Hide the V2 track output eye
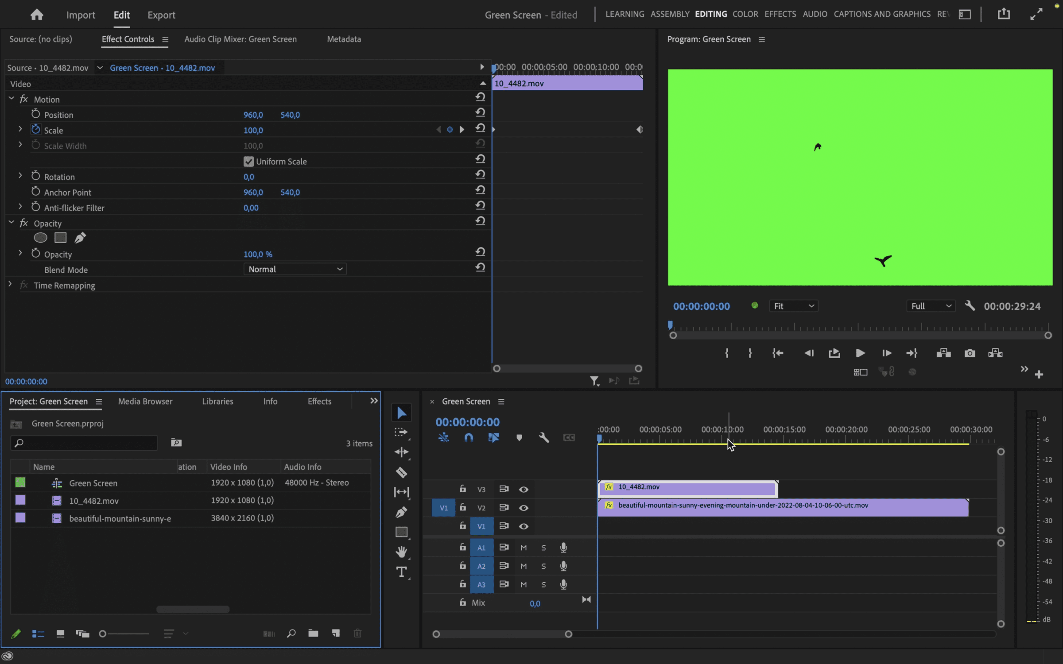The width and height of the screenshot is (1063, 664). 524,508
